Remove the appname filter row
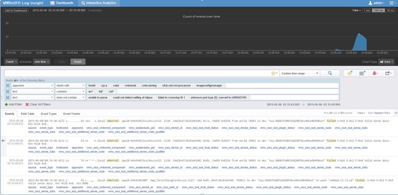This screenshot has width=398, height=195. (8, 86)
